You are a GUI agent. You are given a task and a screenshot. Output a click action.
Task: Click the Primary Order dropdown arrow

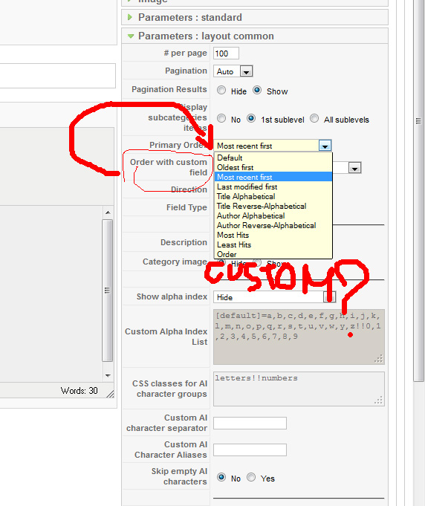pyautogui.click(x=325, y=146)
